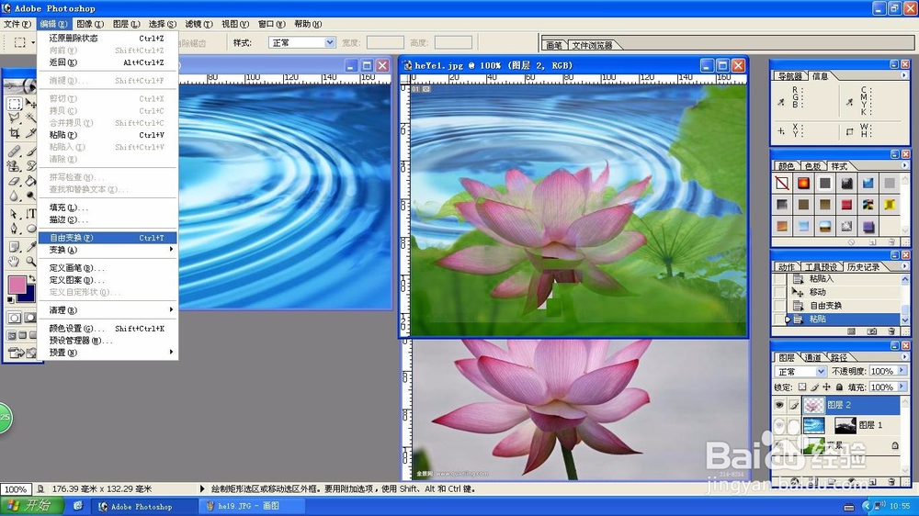
Task: Switch to the 导航器 navigator tab
Action: click(789, 76)
